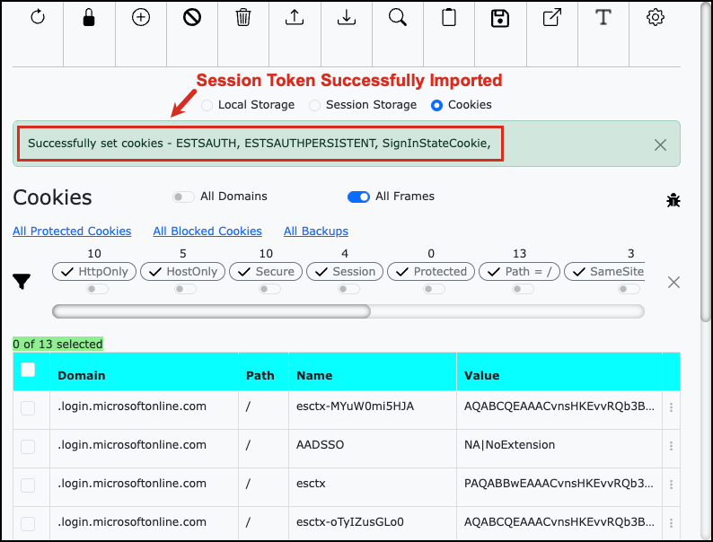Viewport: 713px width, 542px height.
Task: Dismiss the success notification banner
Action: [660, 144]
